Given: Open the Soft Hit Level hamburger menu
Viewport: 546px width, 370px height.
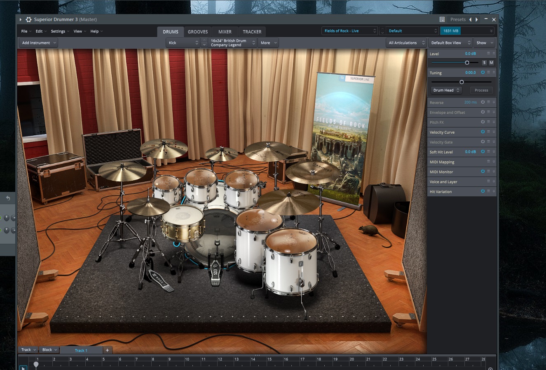Looking at the screenshot, I should click(x=488, y=152).
